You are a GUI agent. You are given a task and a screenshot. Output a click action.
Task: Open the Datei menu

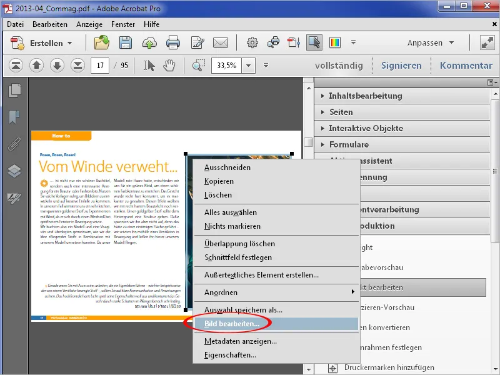click(x=15, y=24)
